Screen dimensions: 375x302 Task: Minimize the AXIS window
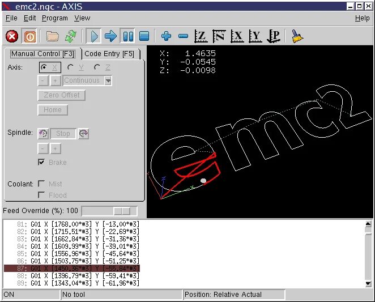pos(351,6)
